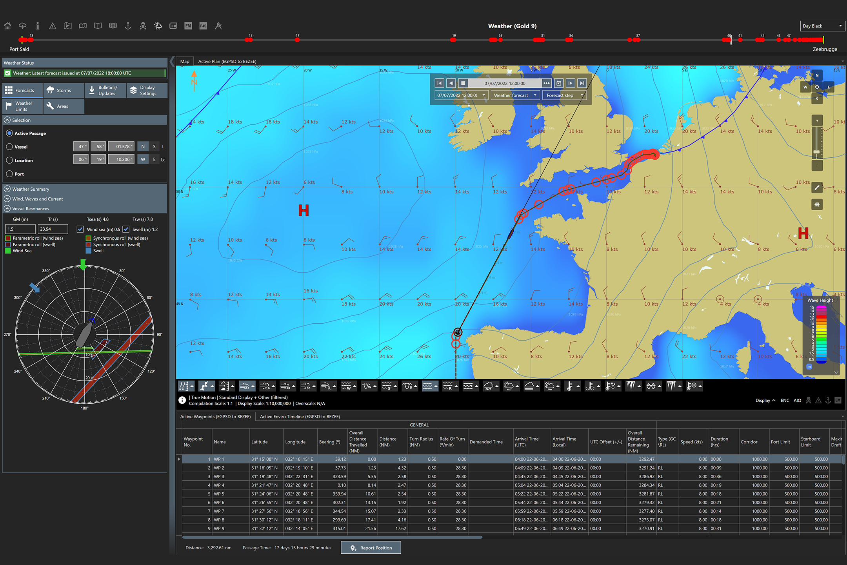Viewport: 847px width, 565px height.
Task: Click the ruler measure tool on map
Action: 817,188
